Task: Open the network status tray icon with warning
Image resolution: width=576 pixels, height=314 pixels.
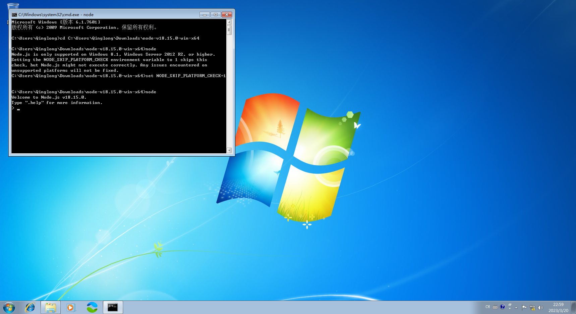Action: point(532,307)
